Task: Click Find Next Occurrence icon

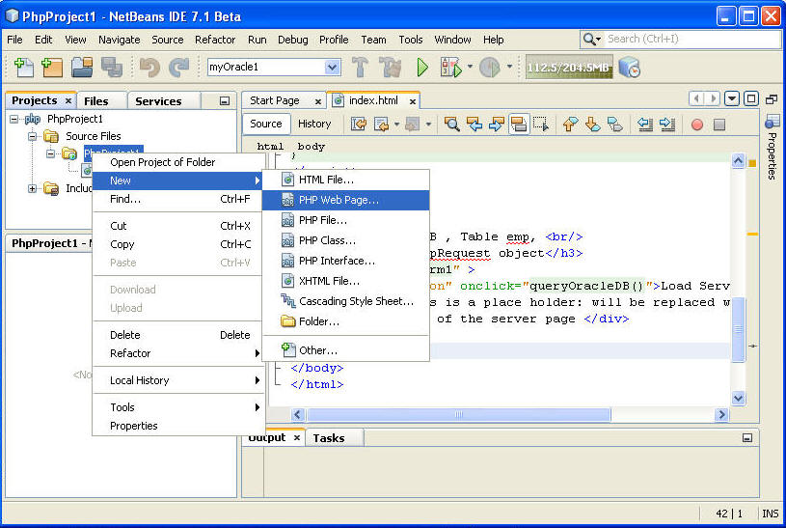Action: tap(497, 124)
